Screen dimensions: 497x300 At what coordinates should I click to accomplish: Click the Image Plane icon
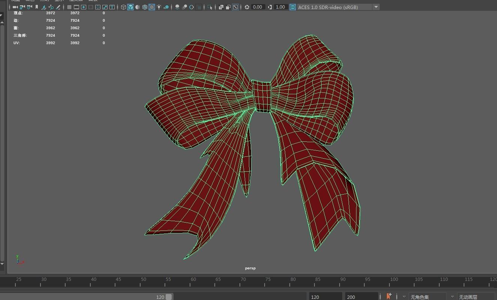(x=44, y=7)
